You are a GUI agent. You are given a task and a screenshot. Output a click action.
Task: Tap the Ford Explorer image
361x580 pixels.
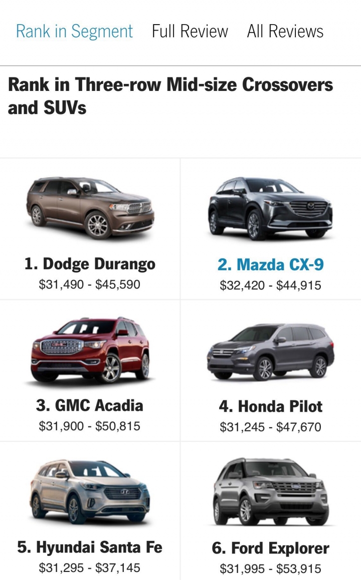270,492
